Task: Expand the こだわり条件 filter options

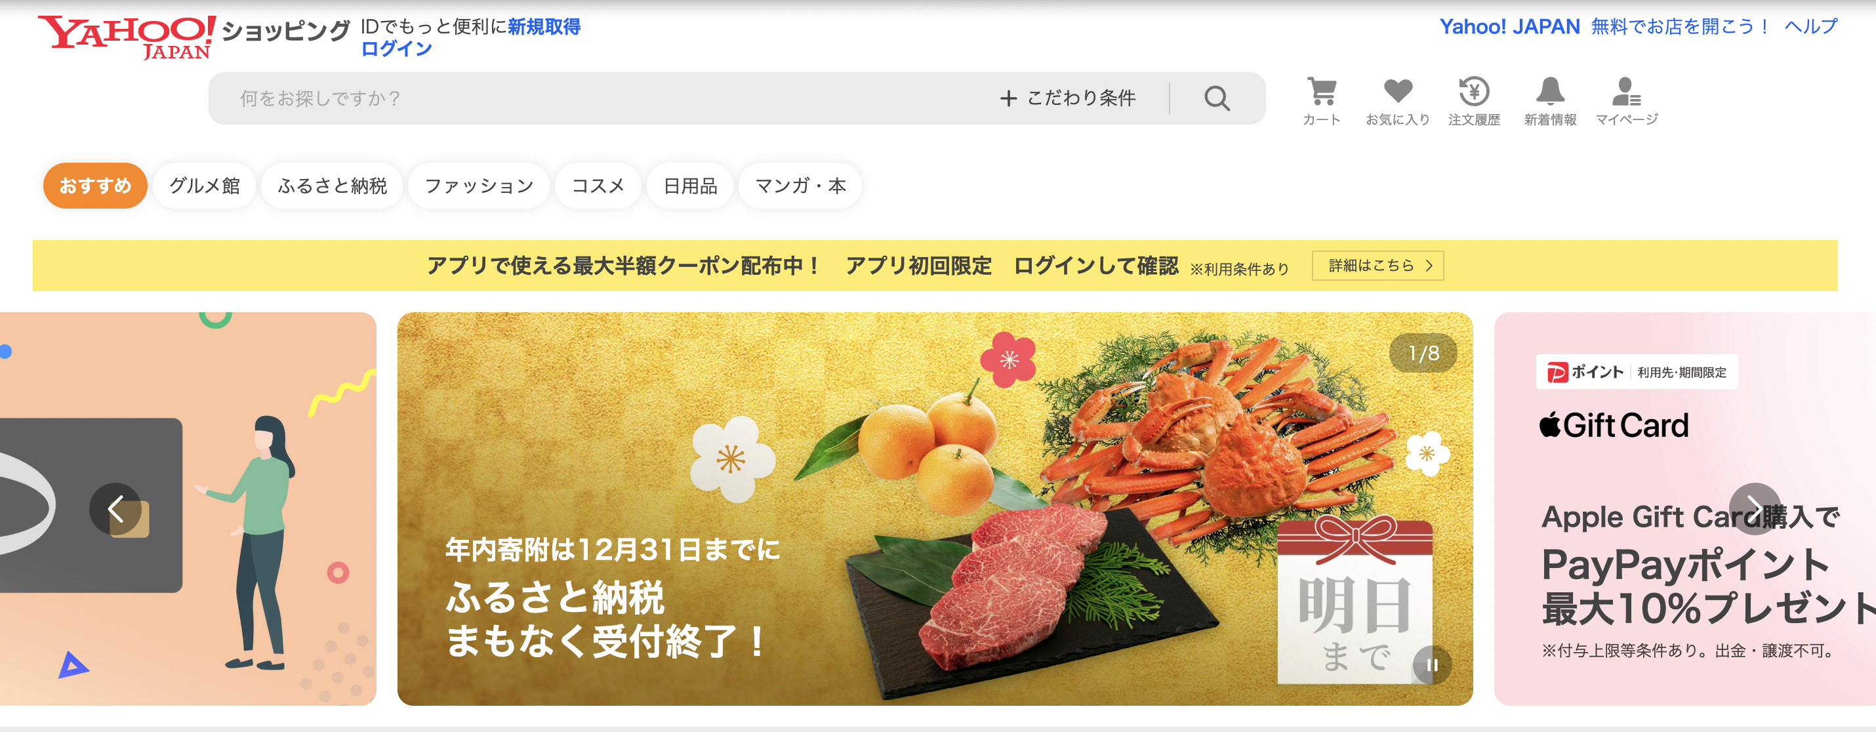Action: pos(1068,98)
